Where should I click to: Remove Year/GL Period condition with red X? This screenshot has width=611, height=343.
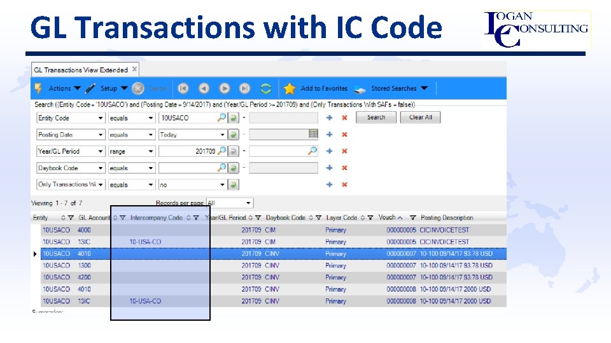[x=344, y=151]
